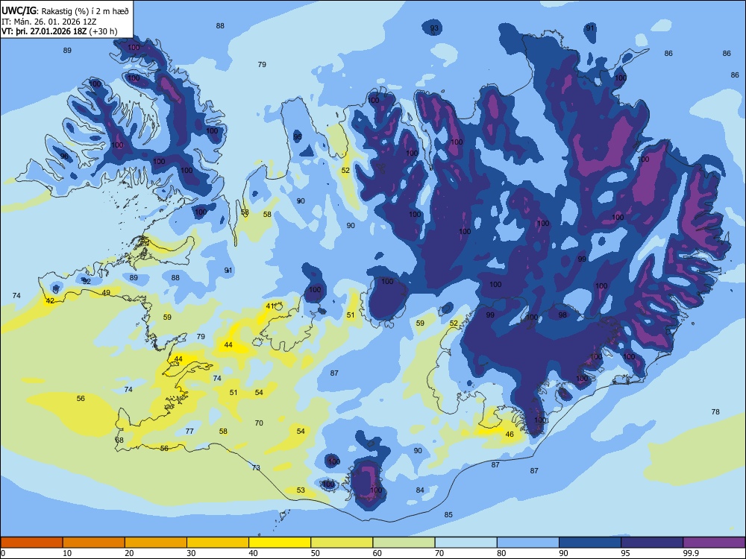This screenshot has height=559, width=746.
Task: Click the legend tick label '80'
Action: click(x=501, y=553)
